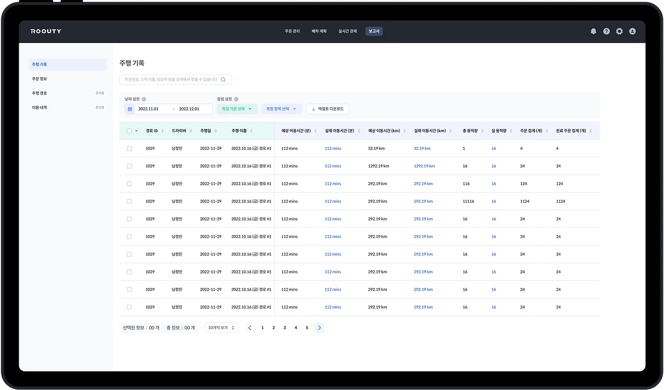This screenshot has height=390, width=664.
Task: Sort by 예상 이동시간 (분) column
Action: click(315, 131)
